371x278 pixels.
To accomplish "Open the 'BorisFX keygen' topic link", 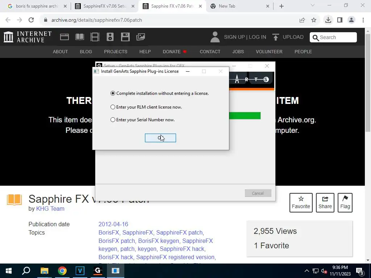I will coord(159,241).
